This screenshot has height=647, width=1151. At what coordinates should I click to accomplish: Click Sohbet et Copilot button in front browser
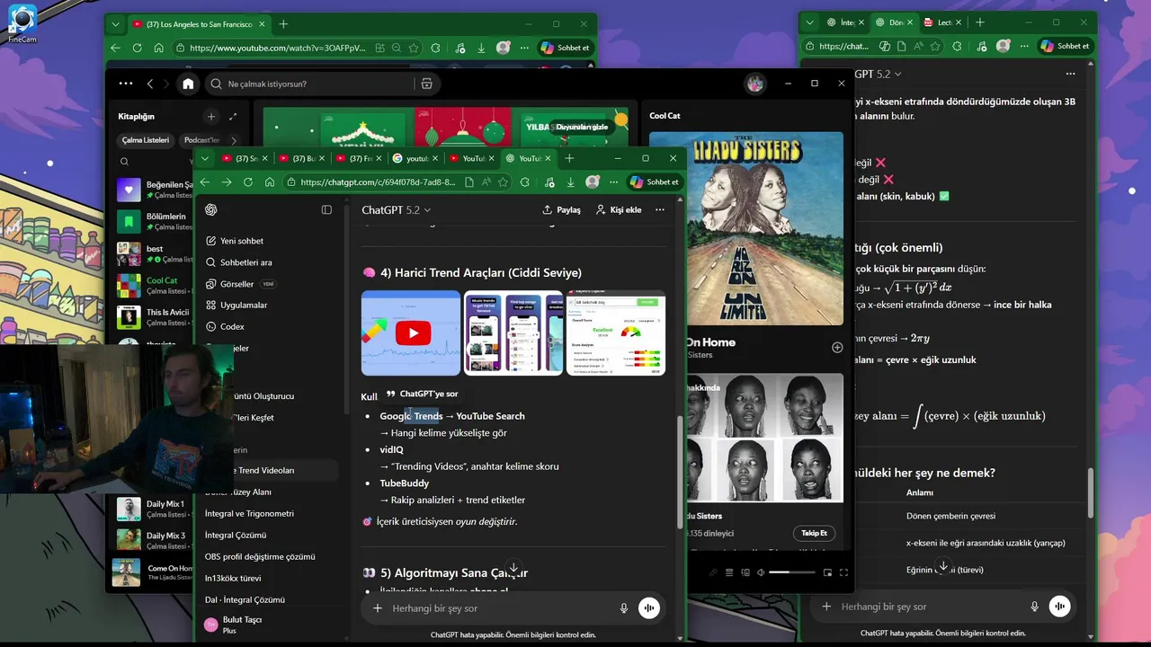pos(655,182)
